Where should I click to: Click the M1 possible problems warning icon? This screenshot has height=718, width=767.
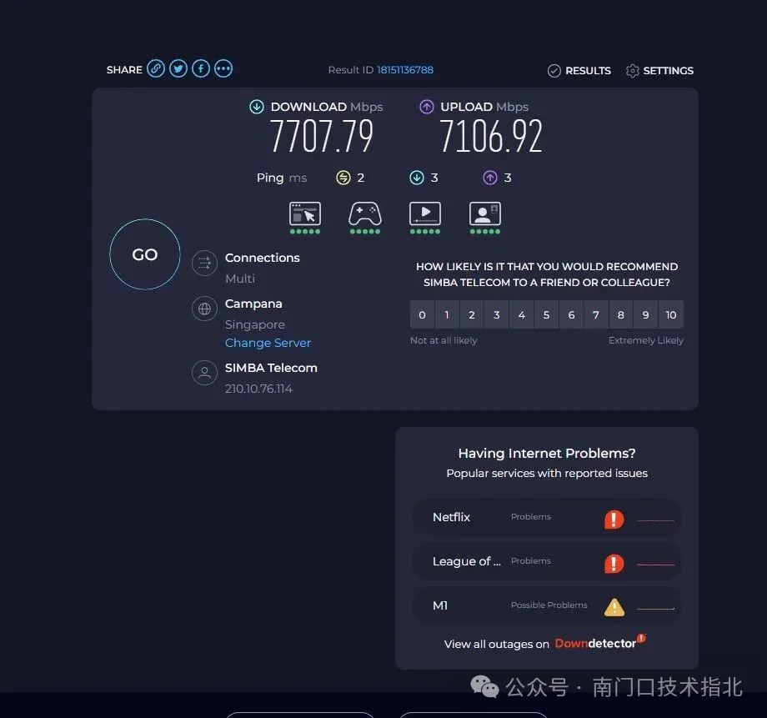point(614,606)
